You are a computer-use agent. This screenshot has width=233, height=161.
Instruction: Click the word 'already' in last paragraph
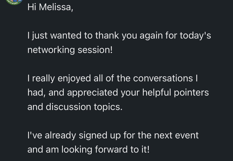[60, 135]
